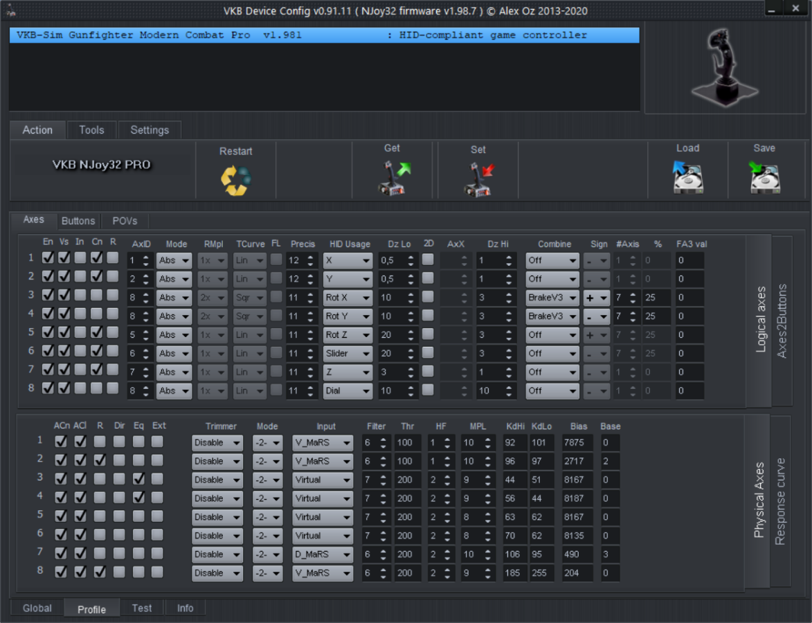Screen dimensions: 812x623
Task: Open the Trimmer dropdown for physical axis 1
Action: pyautogui.click(x=217, y=443)
